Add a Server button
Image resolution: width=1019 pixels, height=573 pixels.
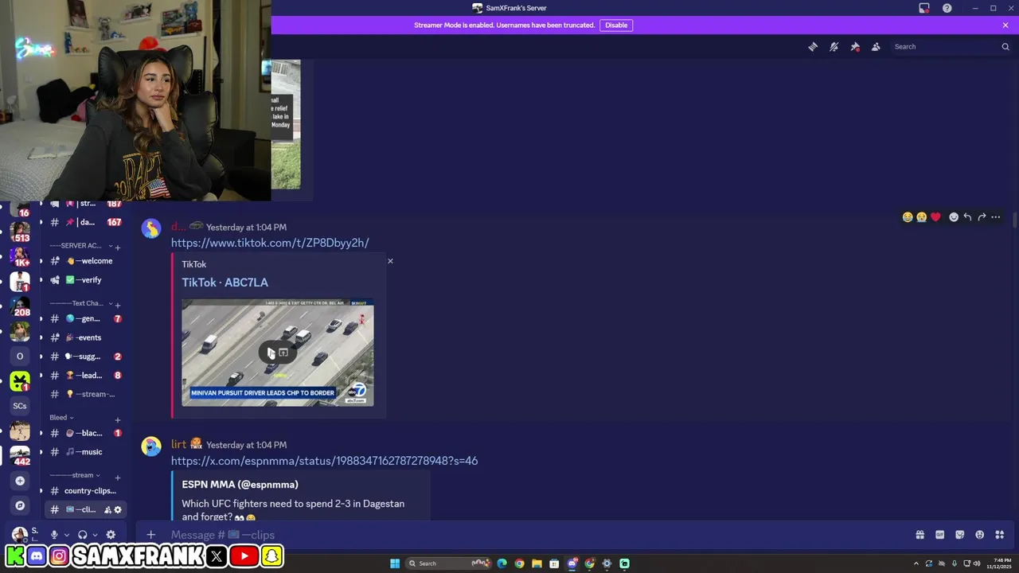tap(20, 481)
